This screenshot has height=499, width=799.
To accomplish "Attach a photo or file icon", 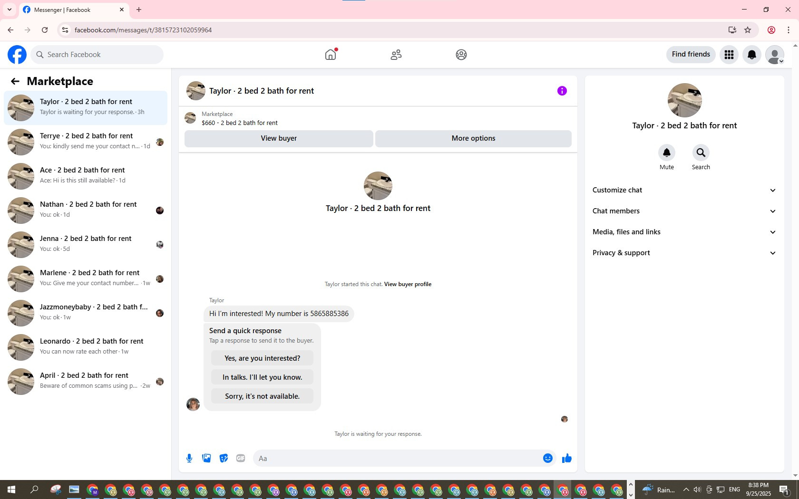I will [x=206, y=458].
